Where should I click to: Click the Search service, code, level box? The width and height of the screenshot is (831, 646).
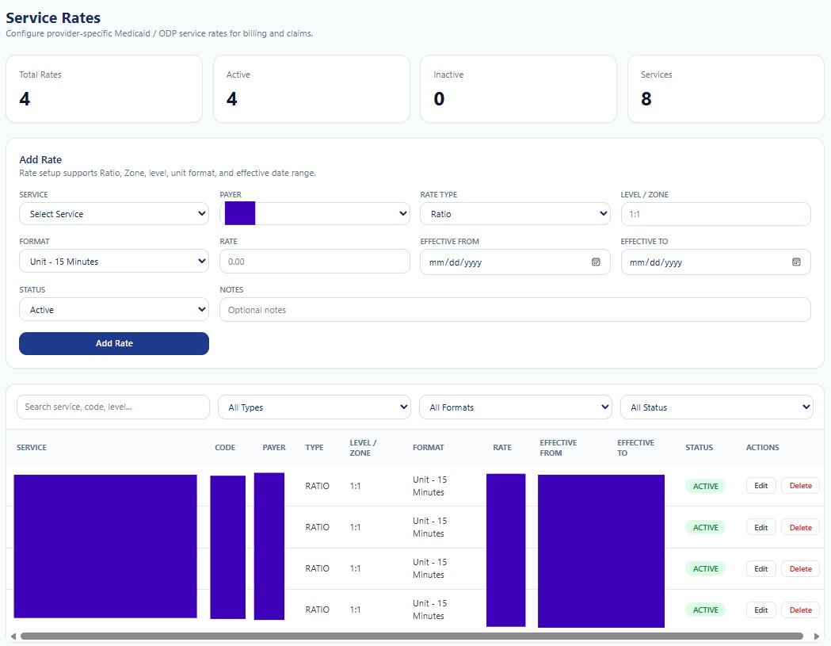pos(112,407)
